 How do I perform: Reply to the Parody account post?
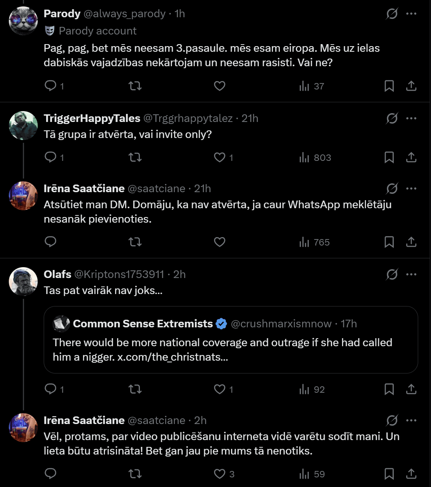click(51, 86)
